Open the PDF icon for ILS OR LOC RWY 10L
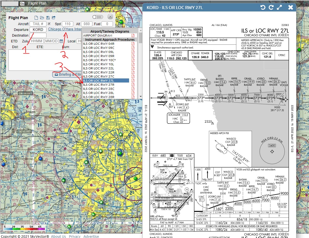 pos(133,64)
